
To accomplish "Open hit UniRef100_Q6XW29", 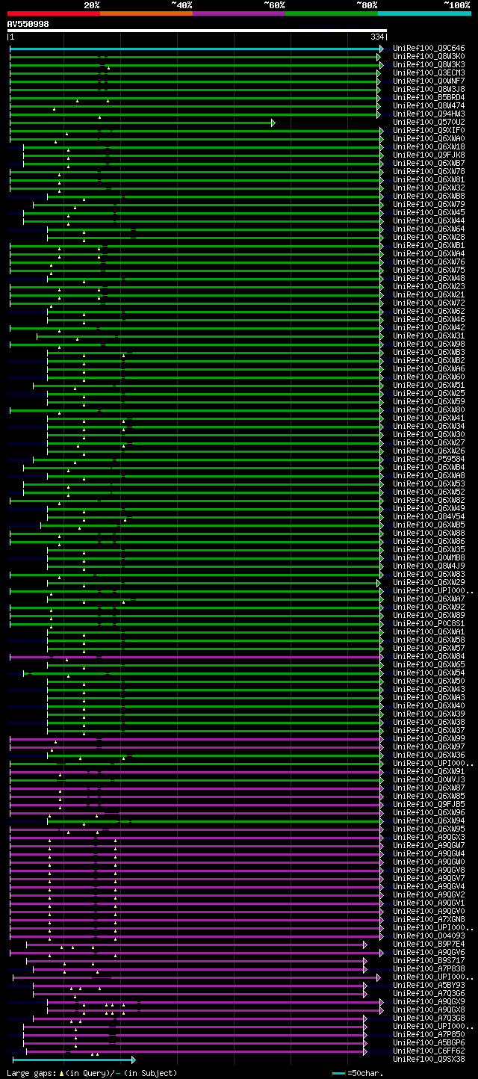I will [429, 583].
